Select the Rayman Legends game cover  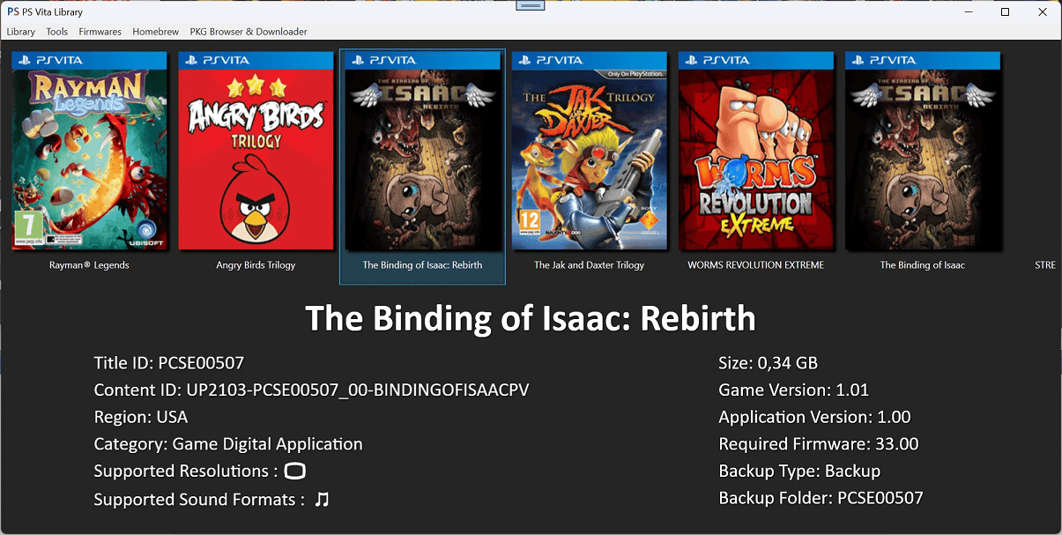89,151
